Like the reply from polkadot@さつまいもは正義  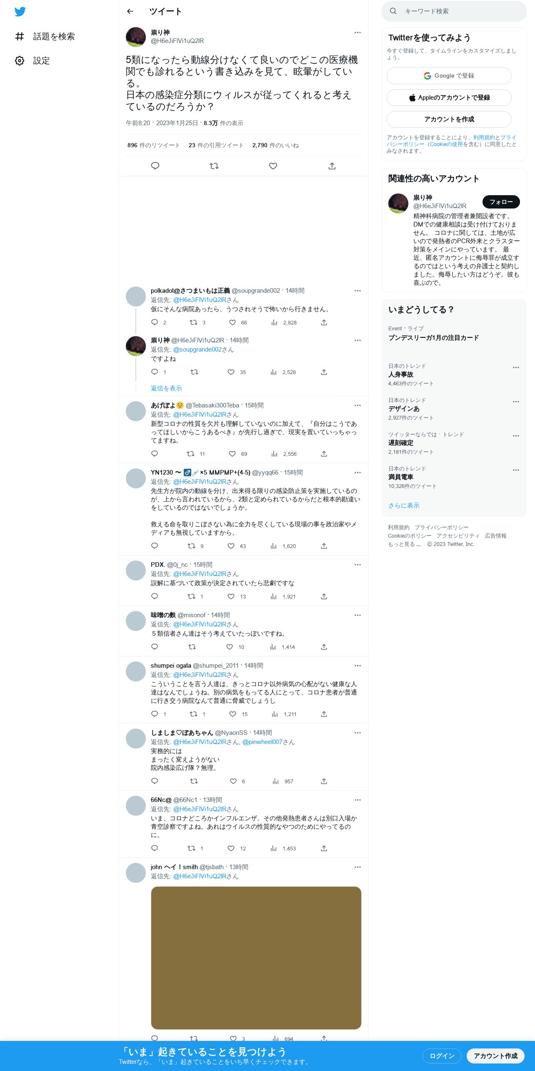232,322
